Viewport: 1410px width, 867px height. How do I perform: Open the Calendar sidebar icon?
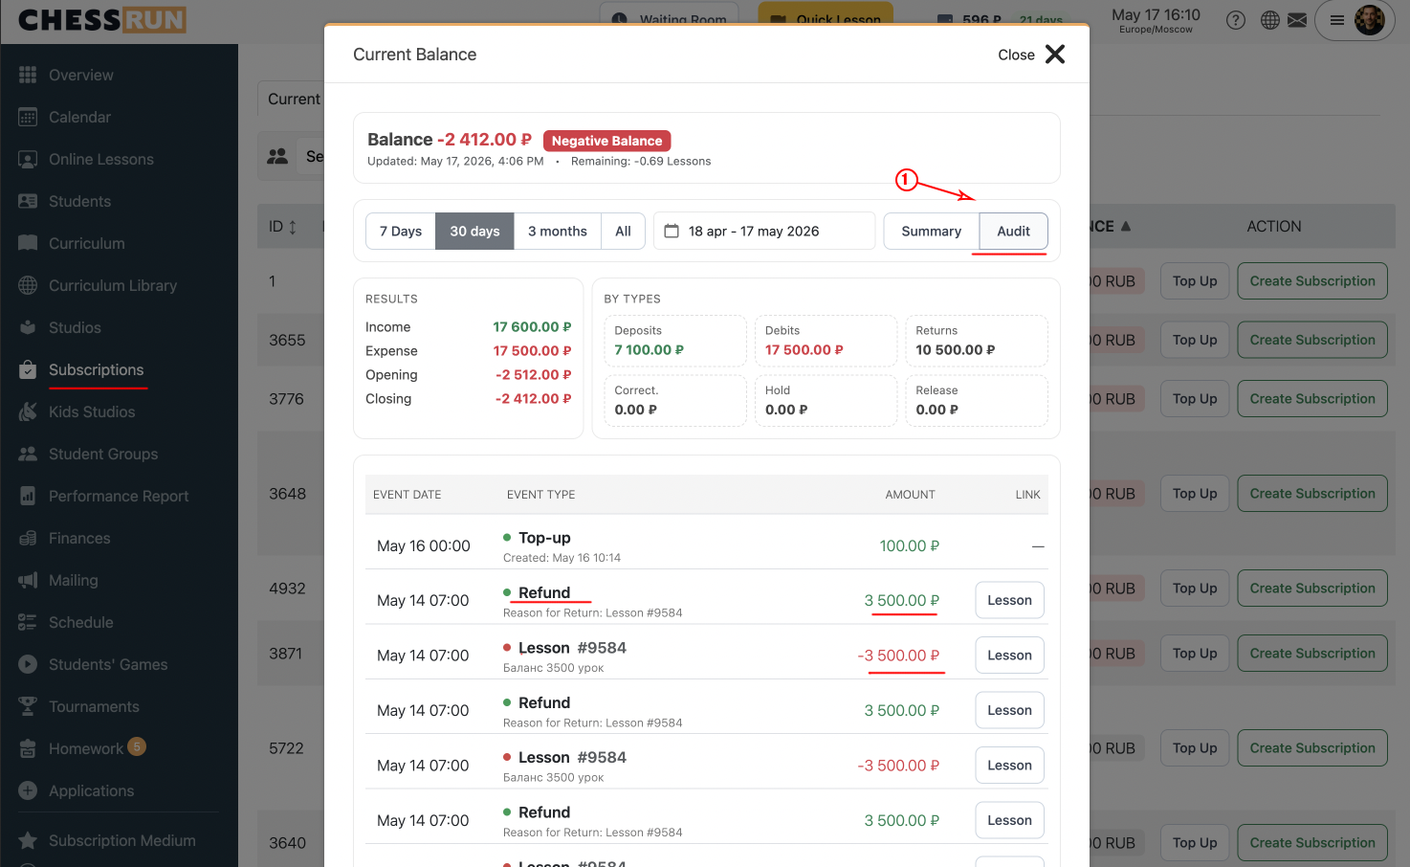click(x=28, y=117)
